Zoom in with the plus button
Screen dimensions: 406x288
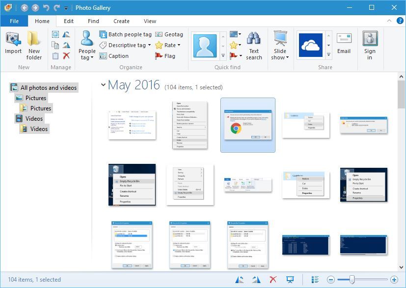[x=394, y=280]
